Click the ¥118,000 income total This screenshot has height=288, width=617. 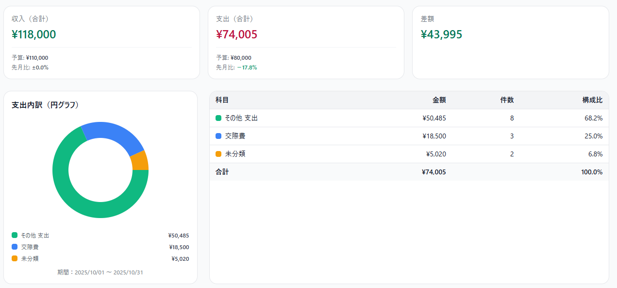click(x=34, y=34)
